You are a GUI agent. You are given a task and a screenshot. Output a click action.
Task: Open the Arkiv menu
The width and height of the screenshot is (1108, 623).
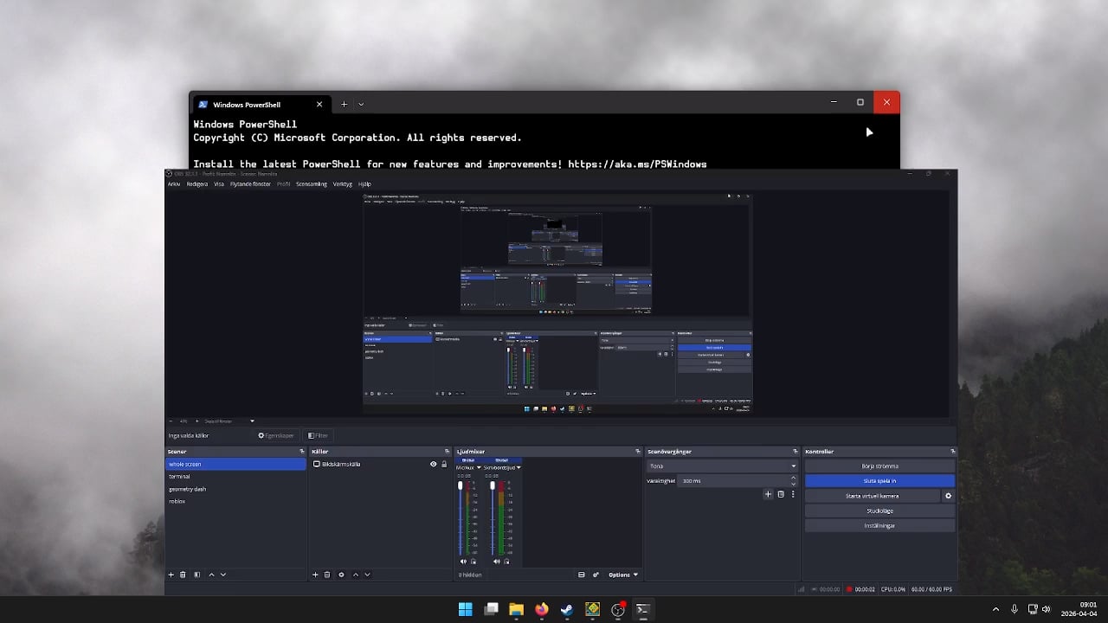coord(174,183)
